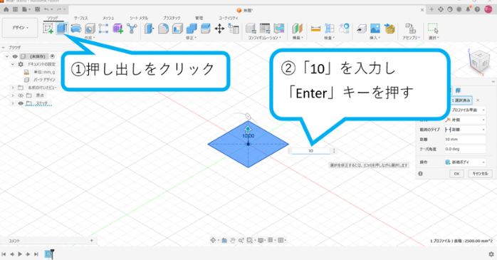This screenshot has height=260, width=497.
Task: Select the Offset Plane construct tool
Action: tap(298, 29)
